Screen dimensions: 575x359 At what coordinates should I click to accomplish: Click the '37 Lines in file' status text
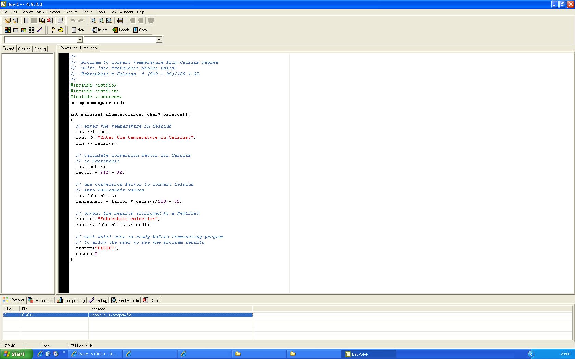coord(81,346)
